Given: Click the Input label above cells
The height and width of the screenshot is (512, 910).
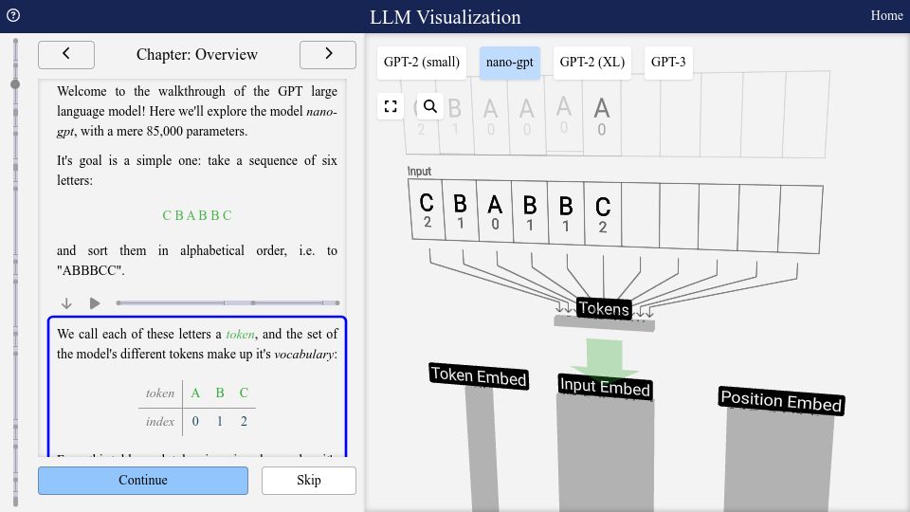Looking at the screenshot, I should click(x=419, y=172).
